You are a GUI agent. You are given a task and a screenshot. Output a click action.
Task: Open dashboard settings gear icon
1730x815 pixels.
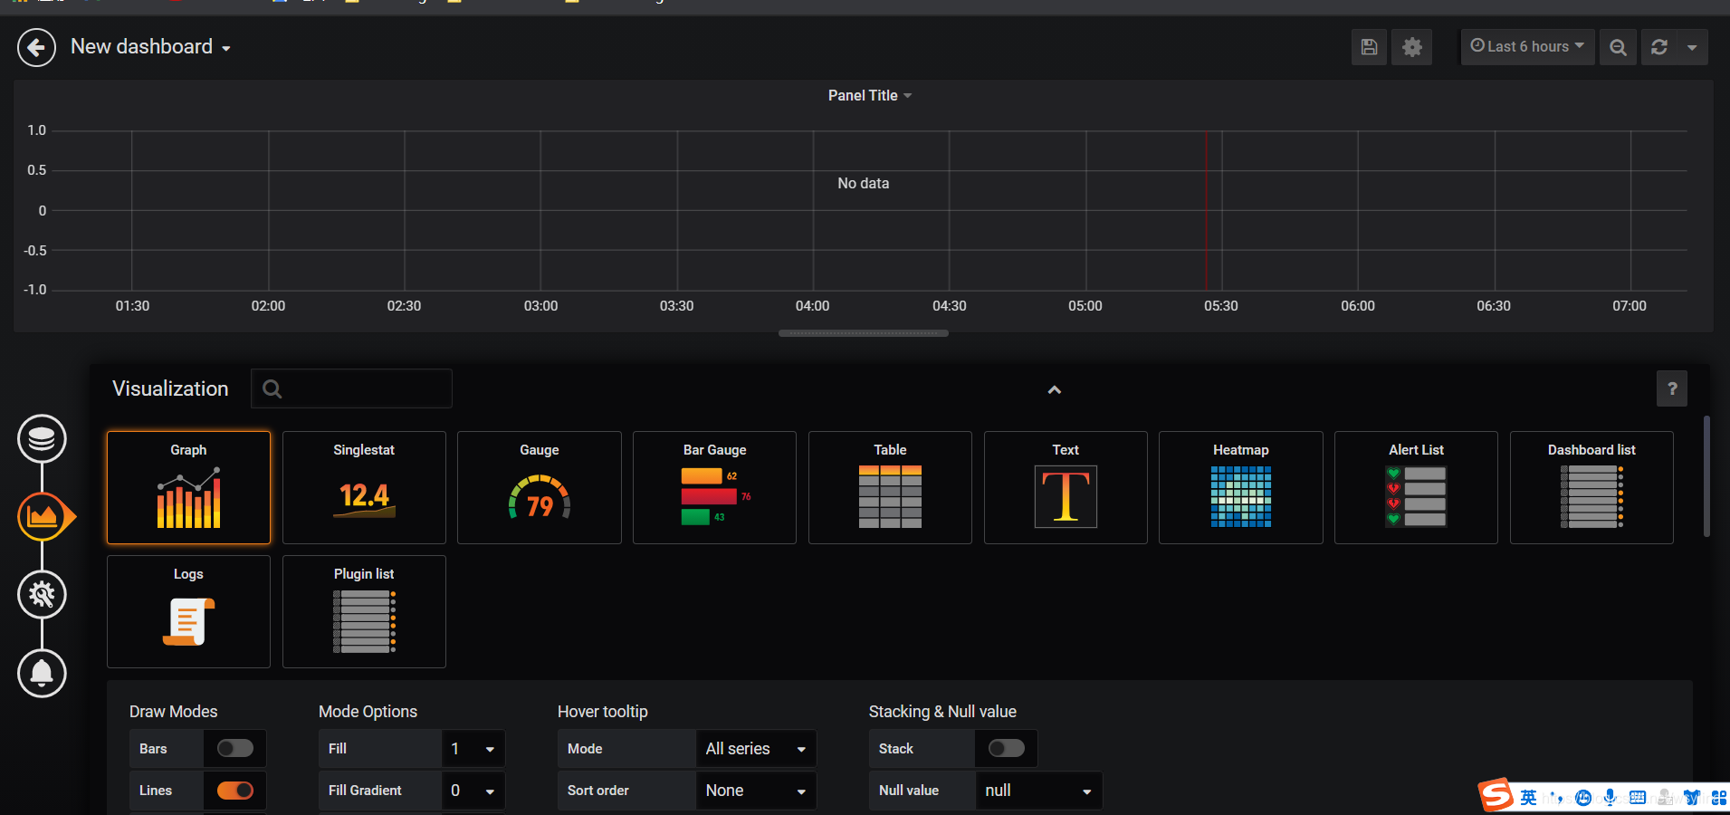pyautogui.click(x=1412, y=47)
